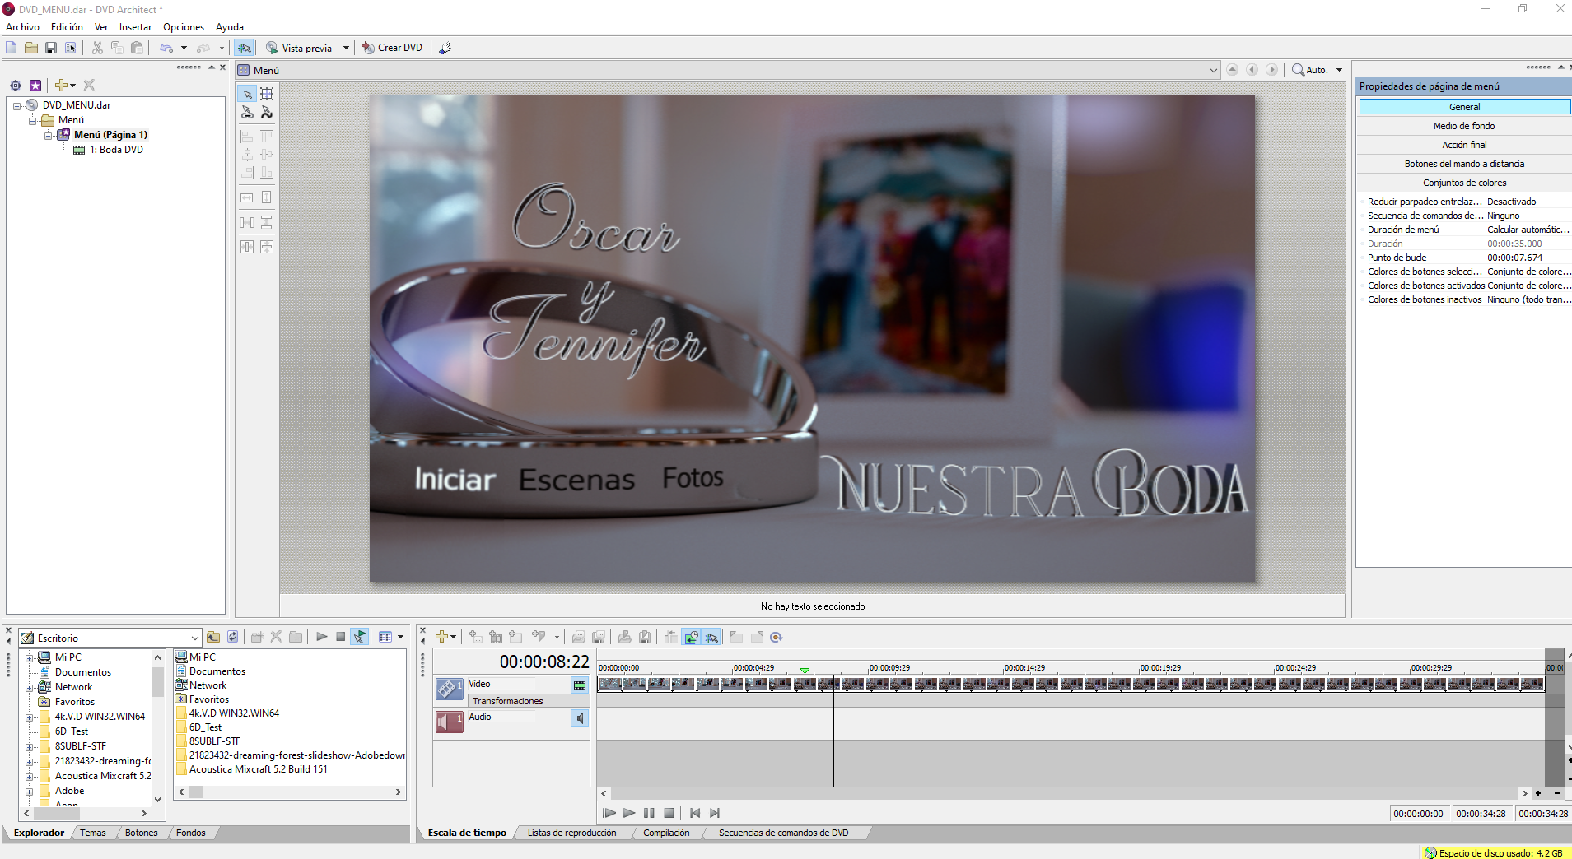Toggle auto preview in explorer toolbar
This screenshot has width=1572, height=859.
click(x=360, y=637)
